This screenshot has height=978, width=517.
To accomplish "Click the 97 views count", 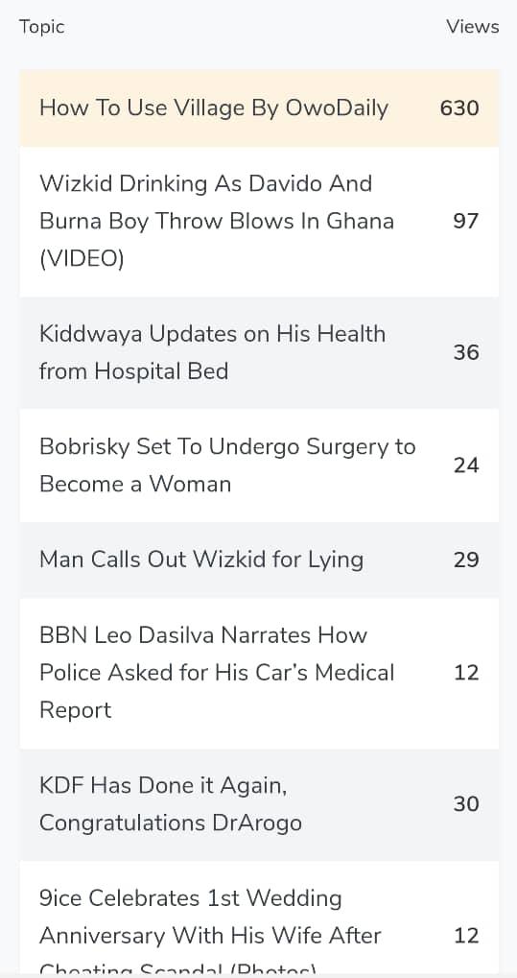I will point(466,222).
